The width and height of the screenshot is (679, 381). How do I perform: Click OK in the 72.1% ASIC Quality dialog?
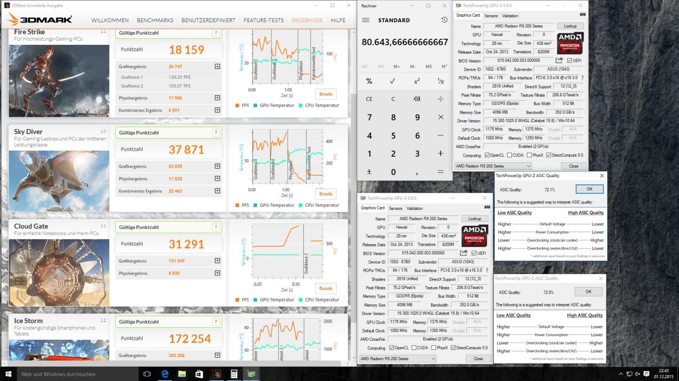tap(589, 189)
